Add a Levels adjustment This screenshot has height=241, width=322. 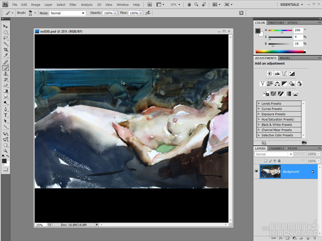click(x=277, y=73)
